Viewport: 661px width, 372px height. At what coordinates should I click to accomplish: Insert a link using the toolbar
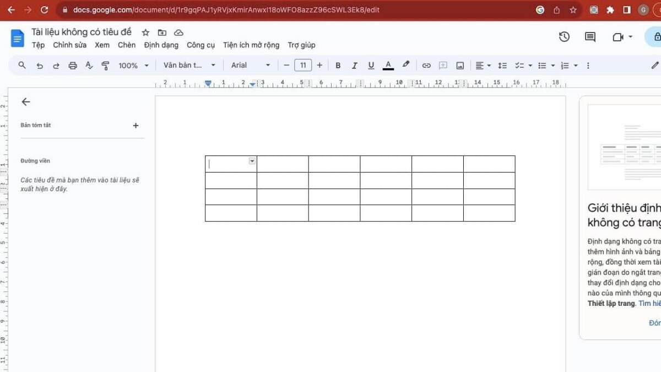click(426, 66)
